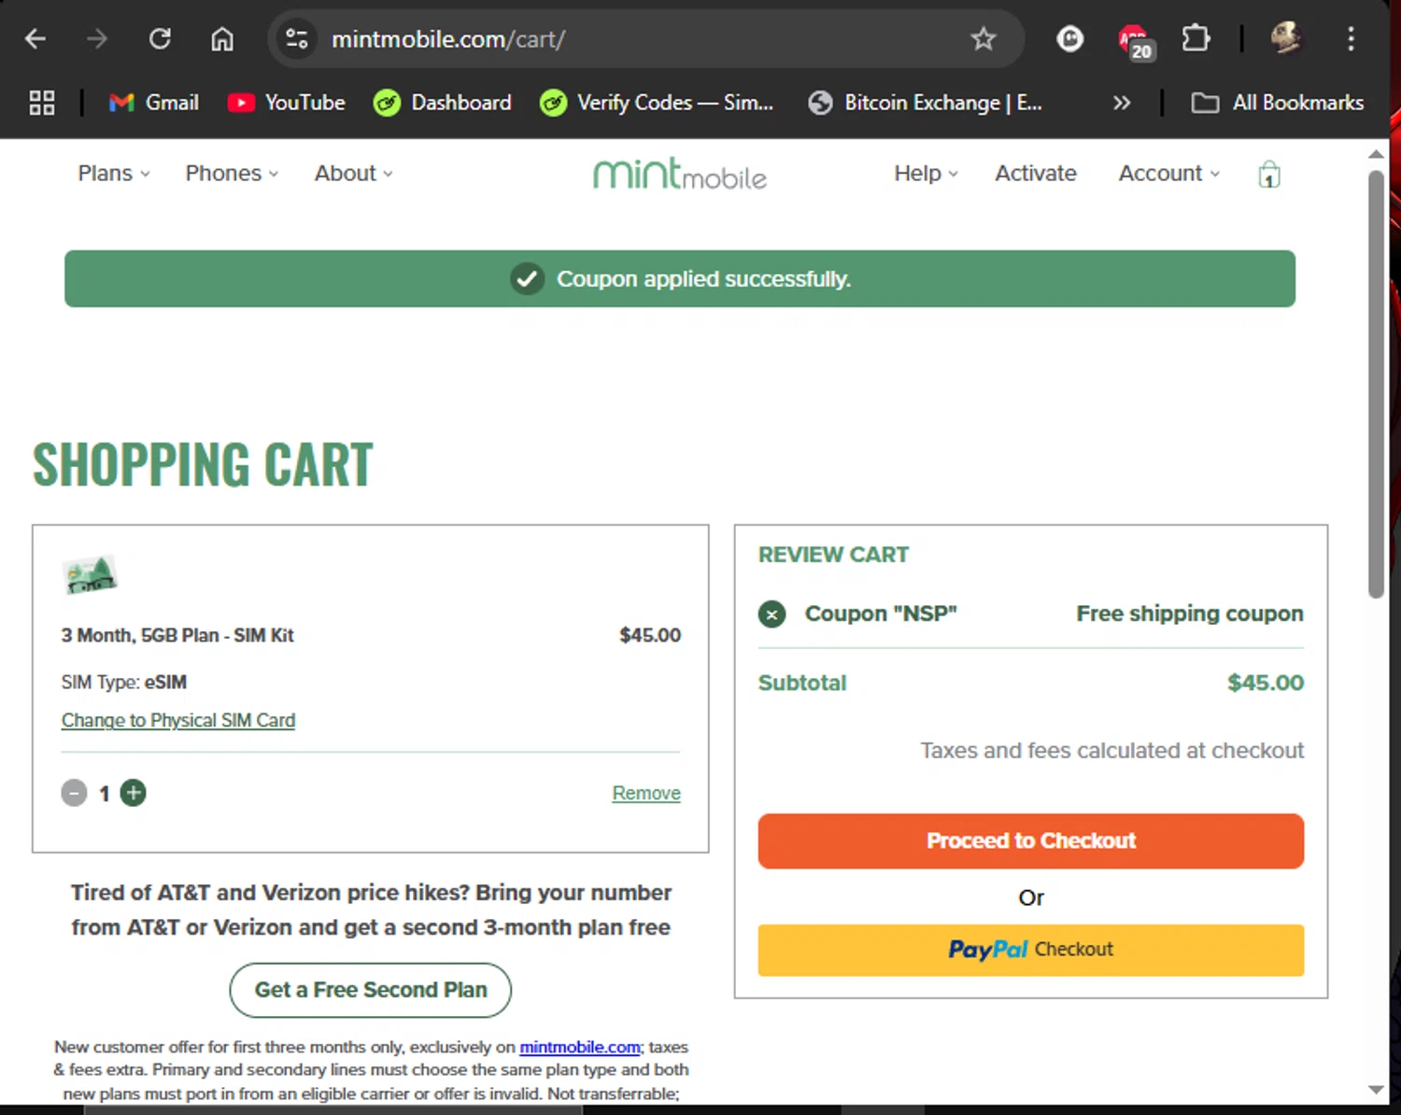
Task: Open the Bitcoin Exchange bookmark
Action: click(x=926, y=103)
